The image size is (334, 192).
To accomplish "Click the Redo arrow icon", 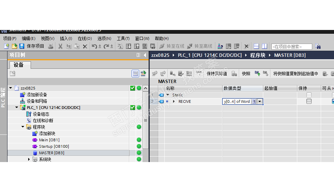I will click(x=106, y=46).
